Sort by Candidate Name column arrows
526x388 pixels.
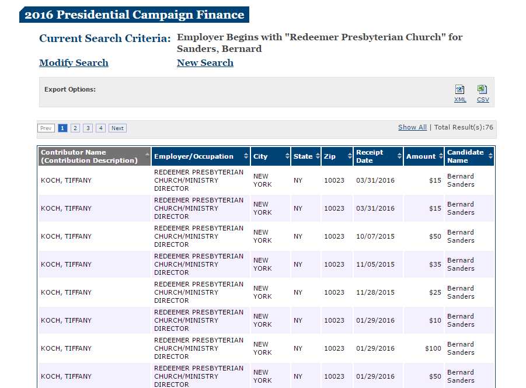click(x=490, y=156)
